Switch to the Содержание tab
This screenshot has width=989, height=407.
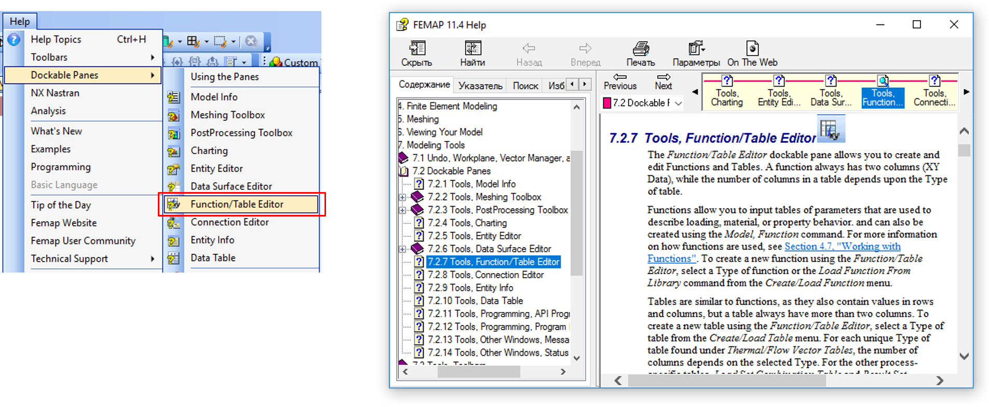424,85
